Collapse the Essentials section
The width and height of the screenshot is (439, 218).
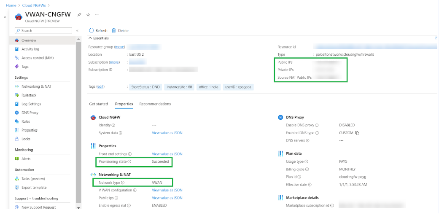click(99, 38)
